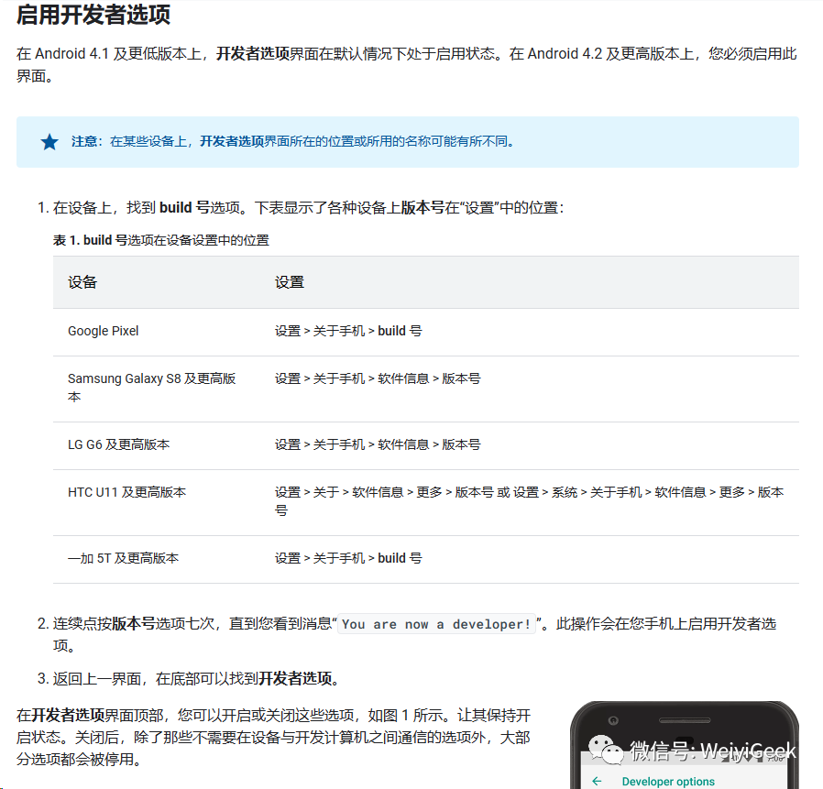Click step 1 text '在设备上，找到 build 号选项'
This screenshot has width=823, height=789.
point(308,208)
